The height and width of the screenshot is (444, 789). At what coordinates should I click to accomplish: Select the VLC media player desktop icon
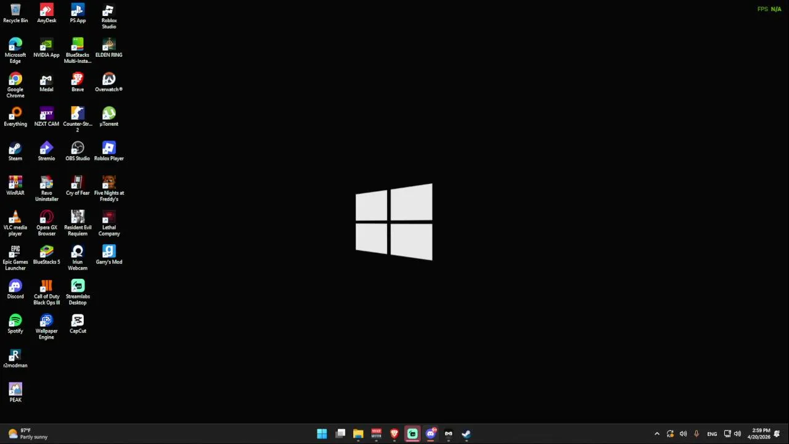click(15, 224)
